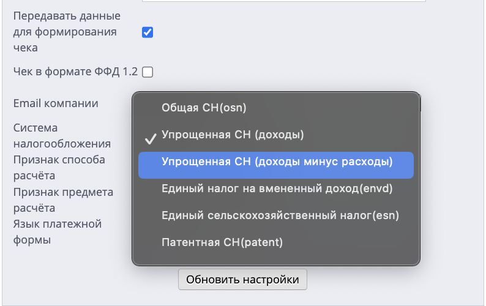Click the 'Признак способа расчёта' label
This screenshot has height=306, width=486.
(59, 168)
